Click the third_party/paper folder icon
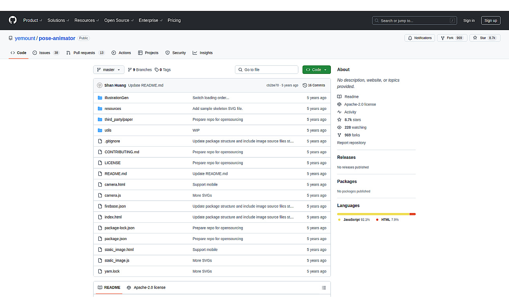 click(100, 120)
